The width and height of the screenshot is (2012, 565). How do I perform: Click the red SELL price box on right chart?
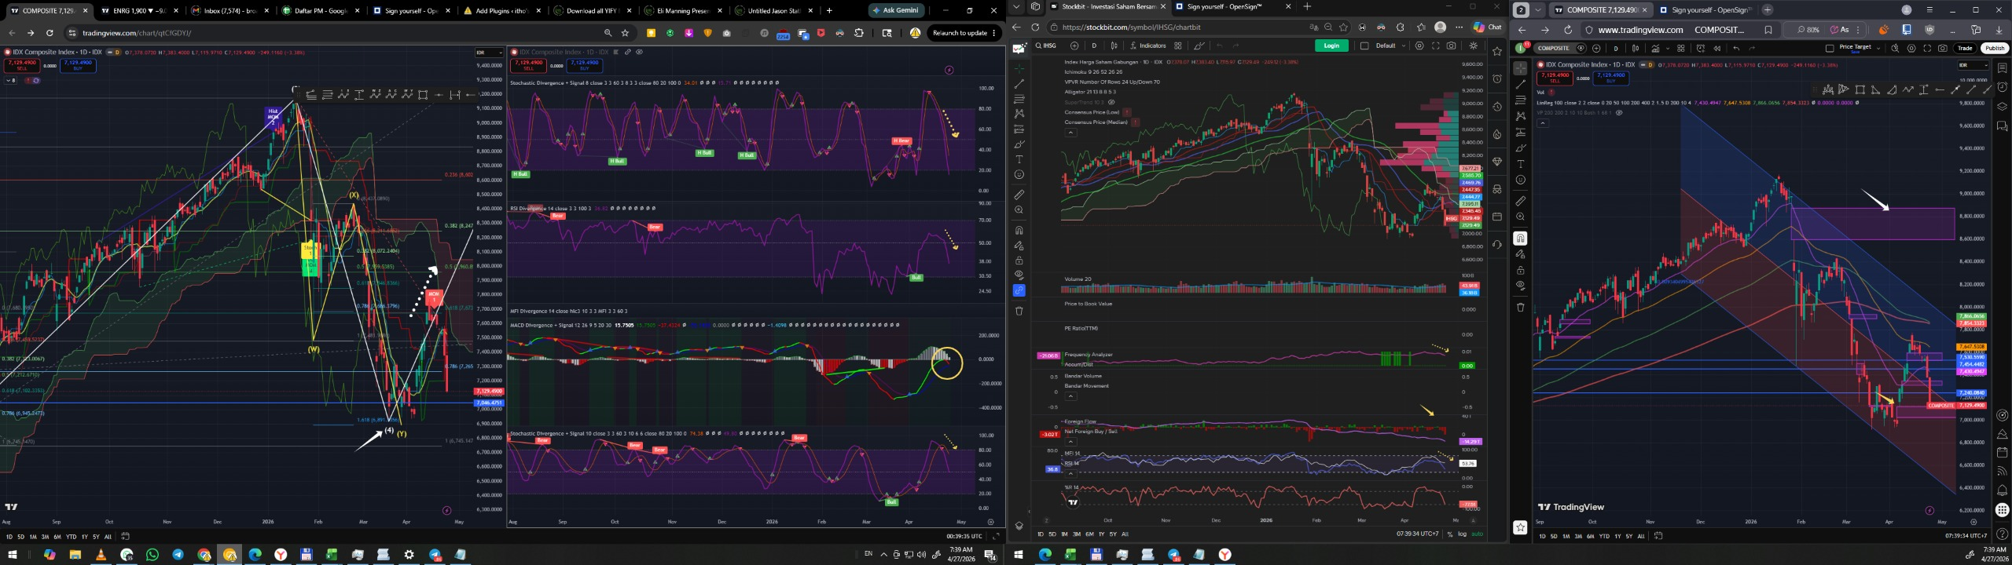(x=1554, y=78)
